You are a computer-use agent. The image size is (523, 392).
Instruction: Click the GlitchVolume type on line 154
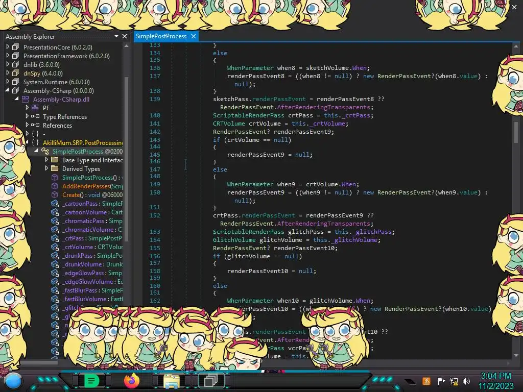pos(234,240)
